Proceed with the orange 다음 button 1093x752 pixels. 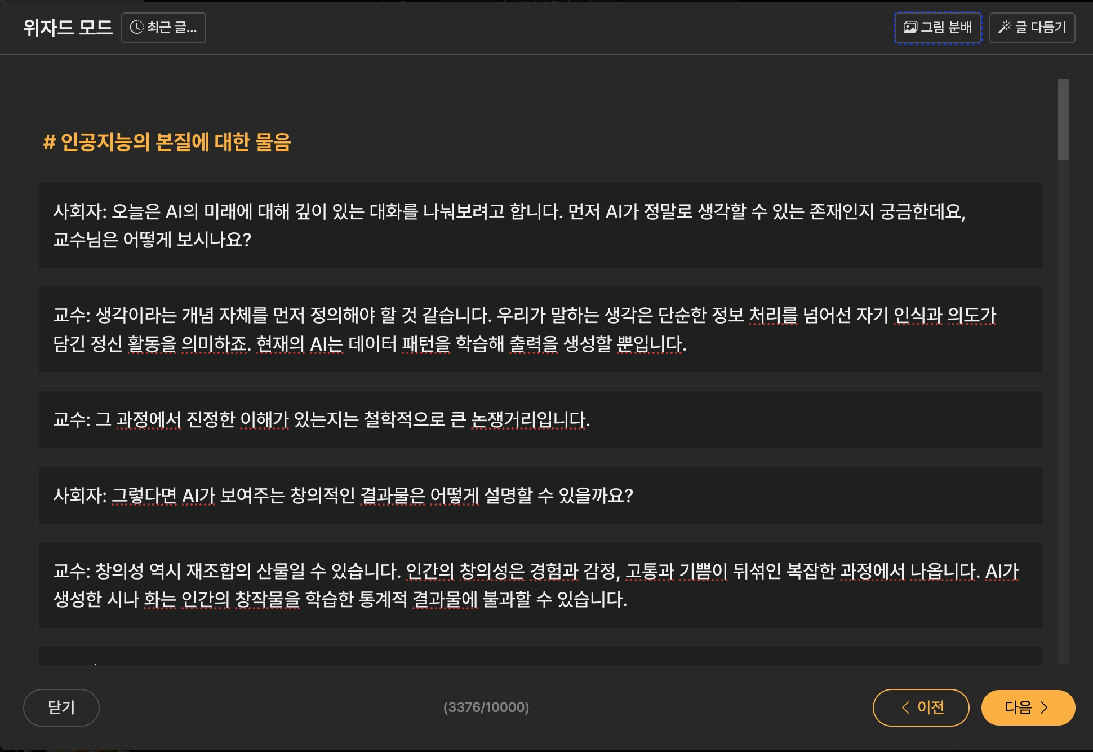[x=1028, y=707]
